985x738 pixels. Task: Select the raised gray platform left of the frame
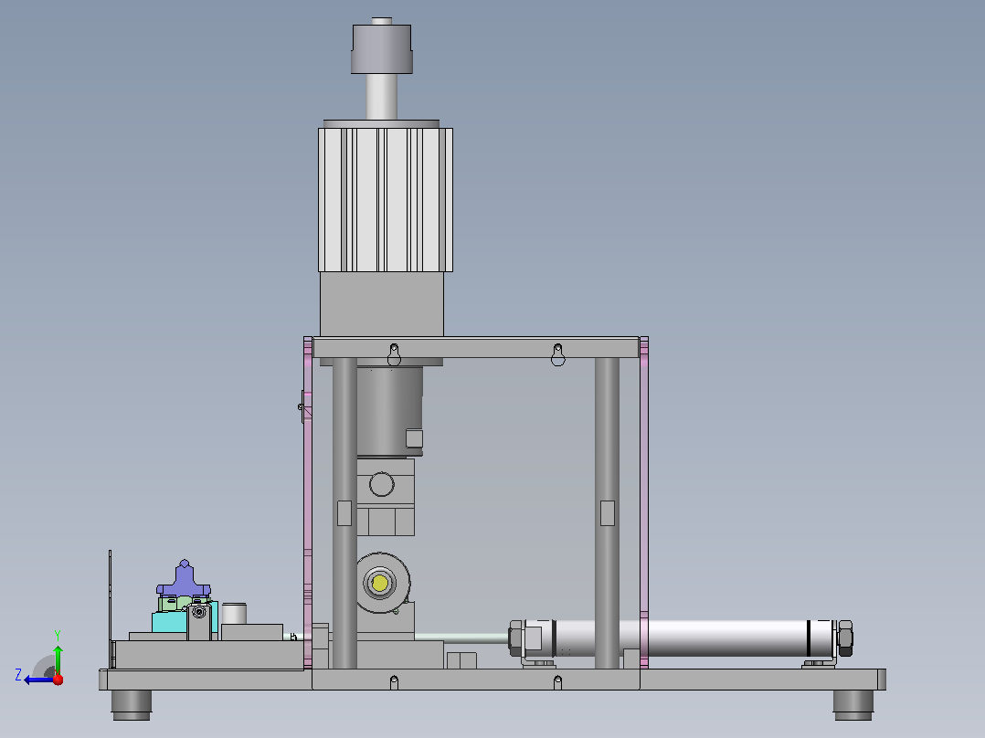tap(210, 655)
